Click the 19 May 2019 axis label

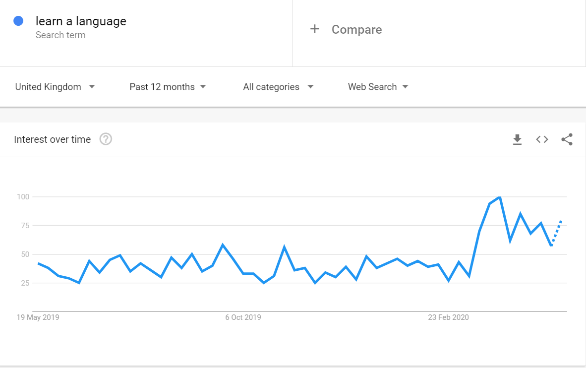(38, 317)
